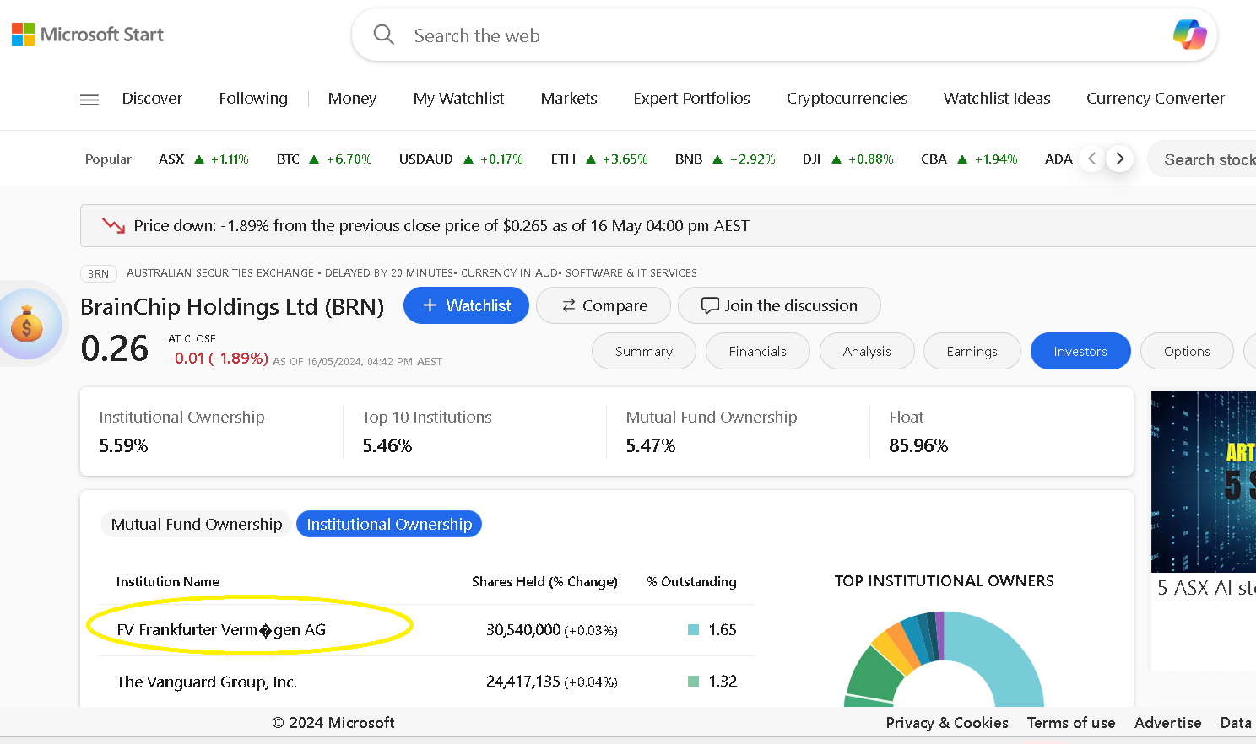The image size is (1256, 744).
Task: Go to the Money section
Action: (352, 99)
